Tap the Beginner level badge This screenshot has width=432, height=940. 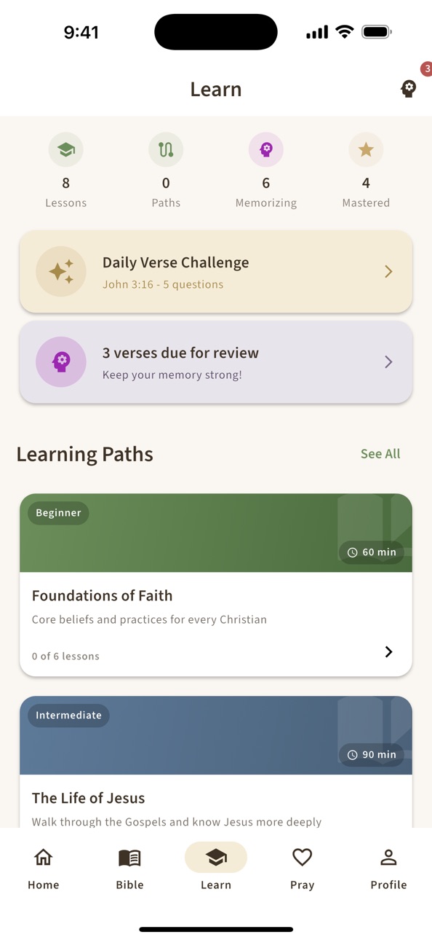click(58, 513)
